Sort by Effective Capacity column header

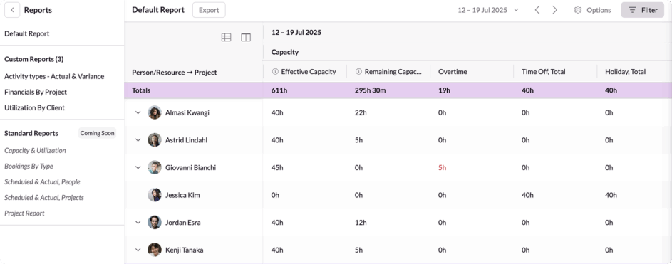309,71
